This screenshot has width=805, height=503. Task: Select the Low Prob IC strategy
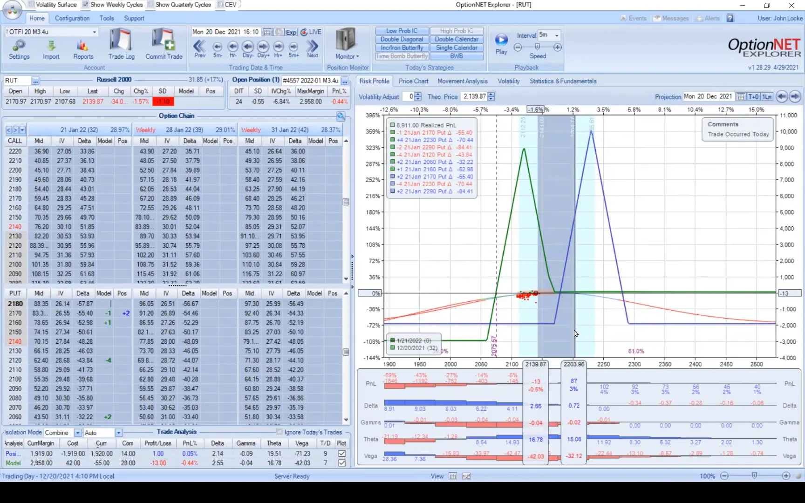[x=402, y=31]
